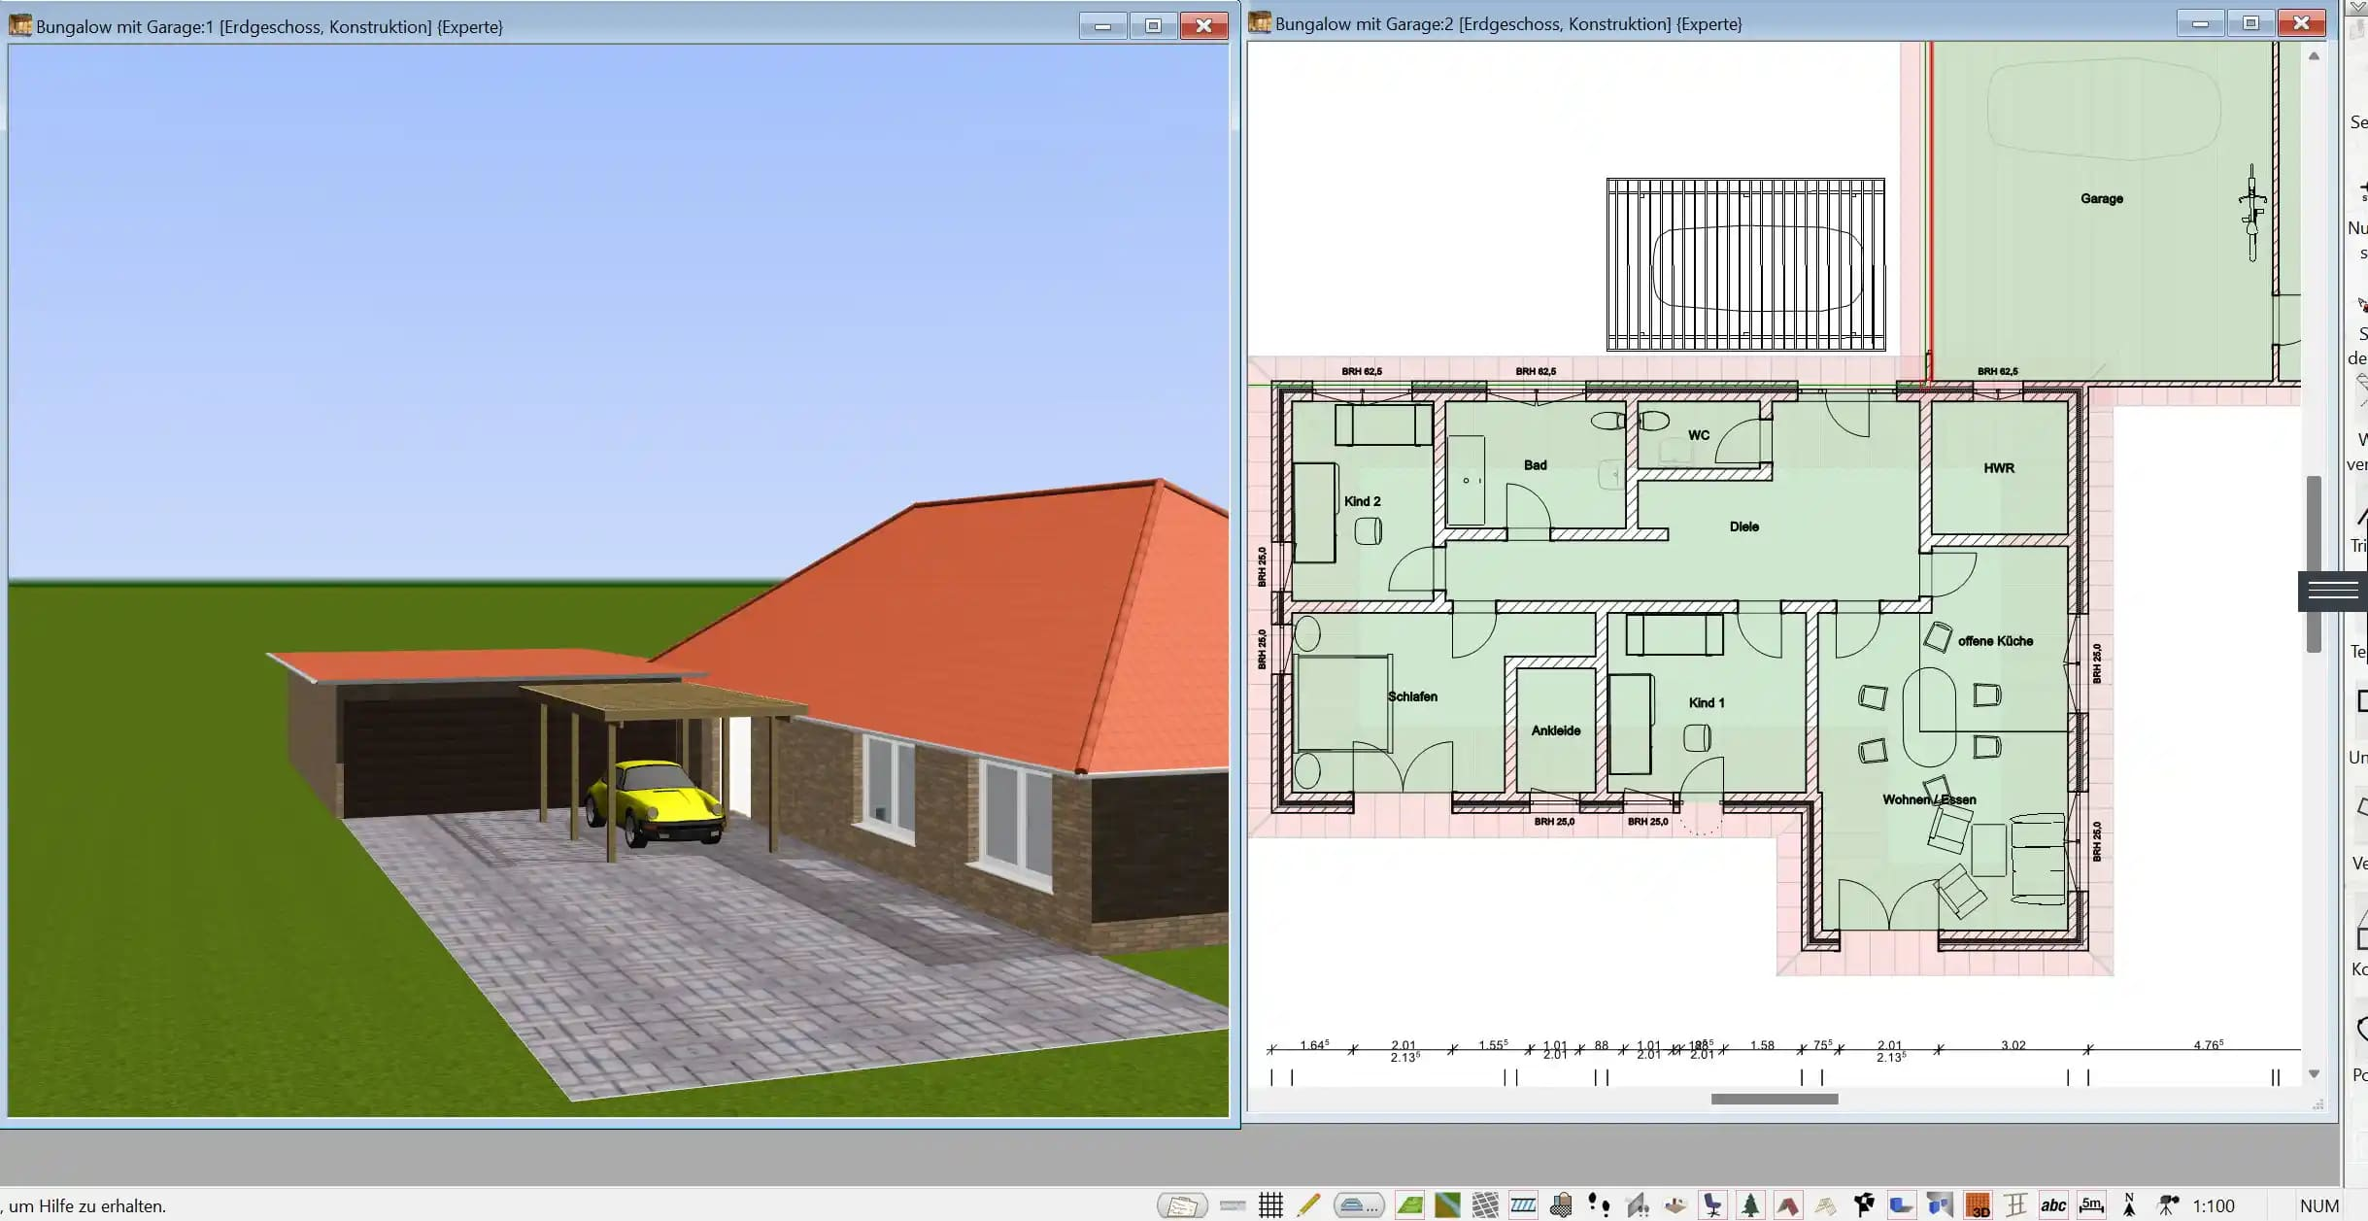Click the NUM indicator in status bar
Image resolution: width=2368 pixels, height=1221 pixels.
click(x=2318, y=1205)
